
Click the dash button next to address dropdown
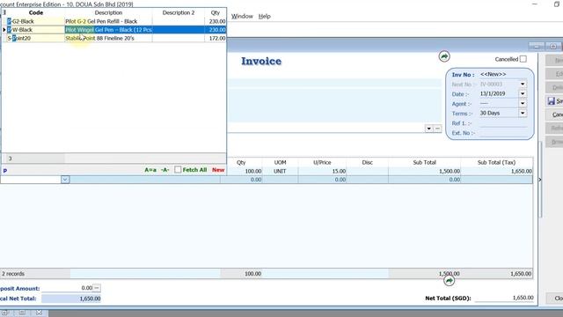pyautogui.click(x=437, y=129)
